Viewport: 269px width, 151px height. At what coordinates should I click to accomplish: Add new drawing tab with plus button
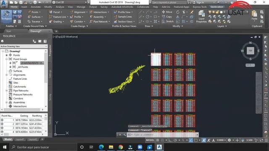click(x=56, y=31)
